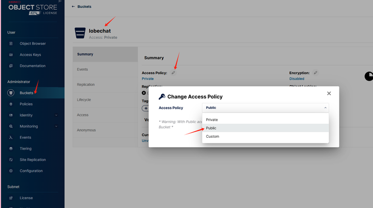
Task: Open License page under Subnet
Action: [26, 198]
